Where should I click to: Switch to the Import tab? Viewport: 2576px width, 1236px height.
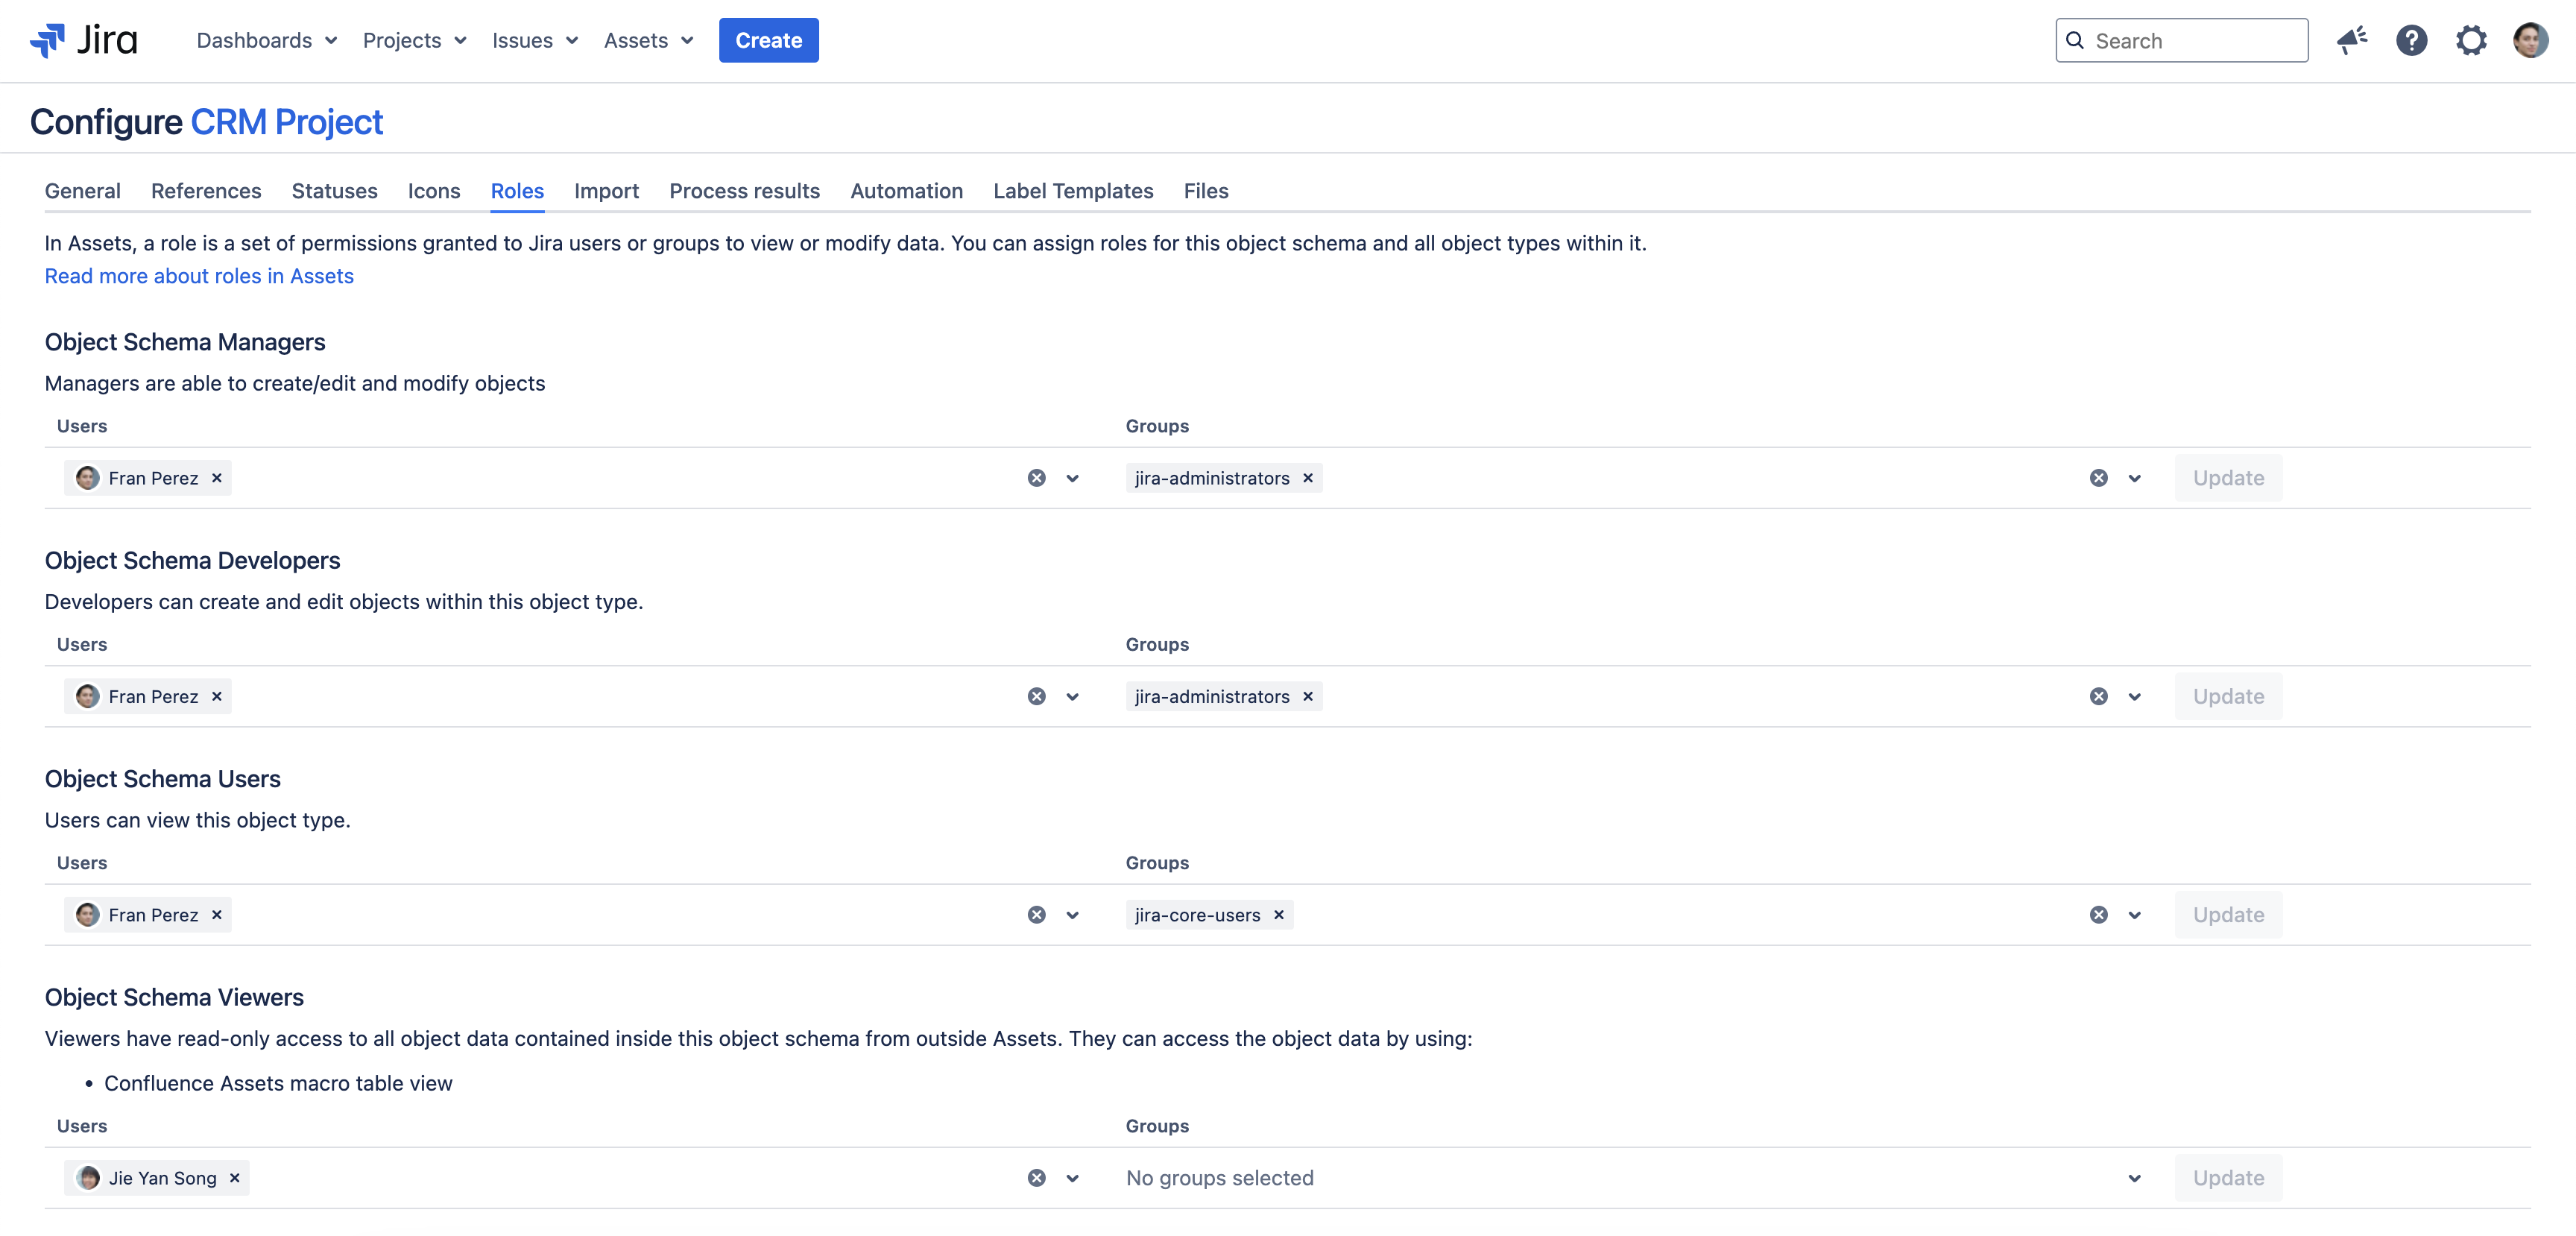(606, 191)
